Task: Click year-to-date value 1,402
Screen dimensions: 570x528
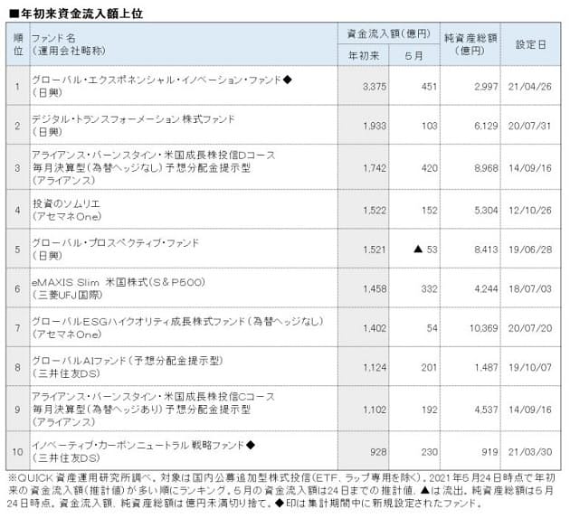Action: 374,328
